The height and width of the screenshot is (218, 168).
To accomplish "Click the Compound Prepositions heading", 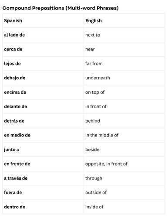I will click(60, 8).
